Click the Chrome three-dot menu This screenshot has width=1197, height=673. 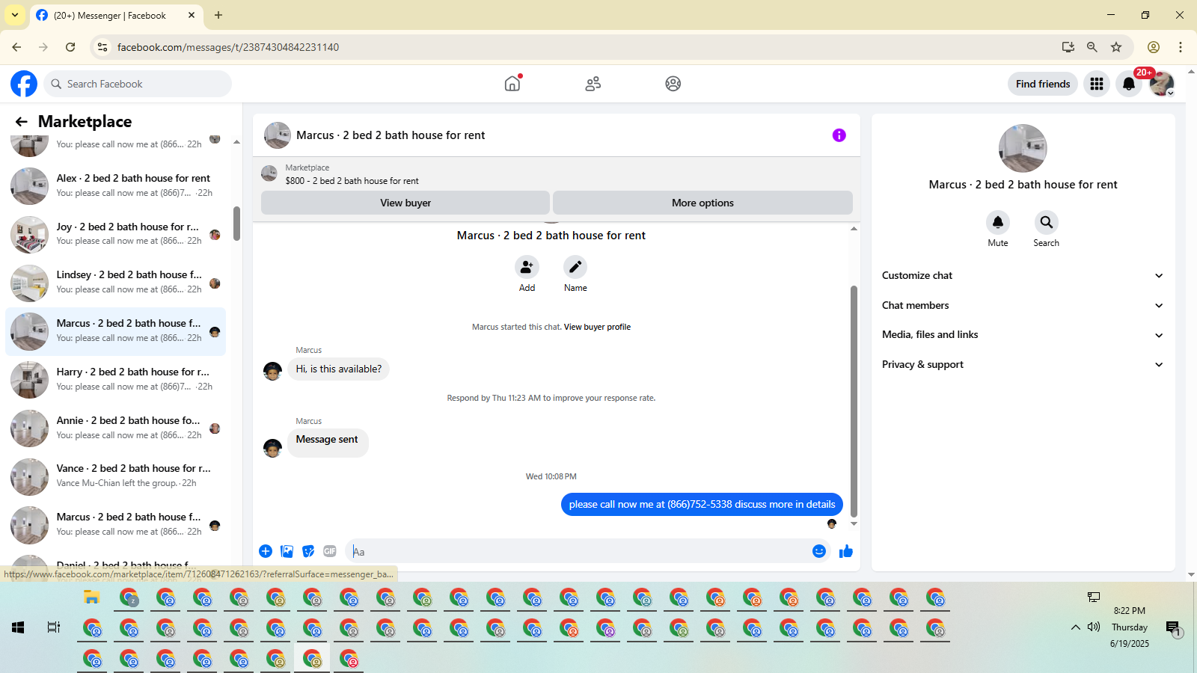tap(1181, 47)
